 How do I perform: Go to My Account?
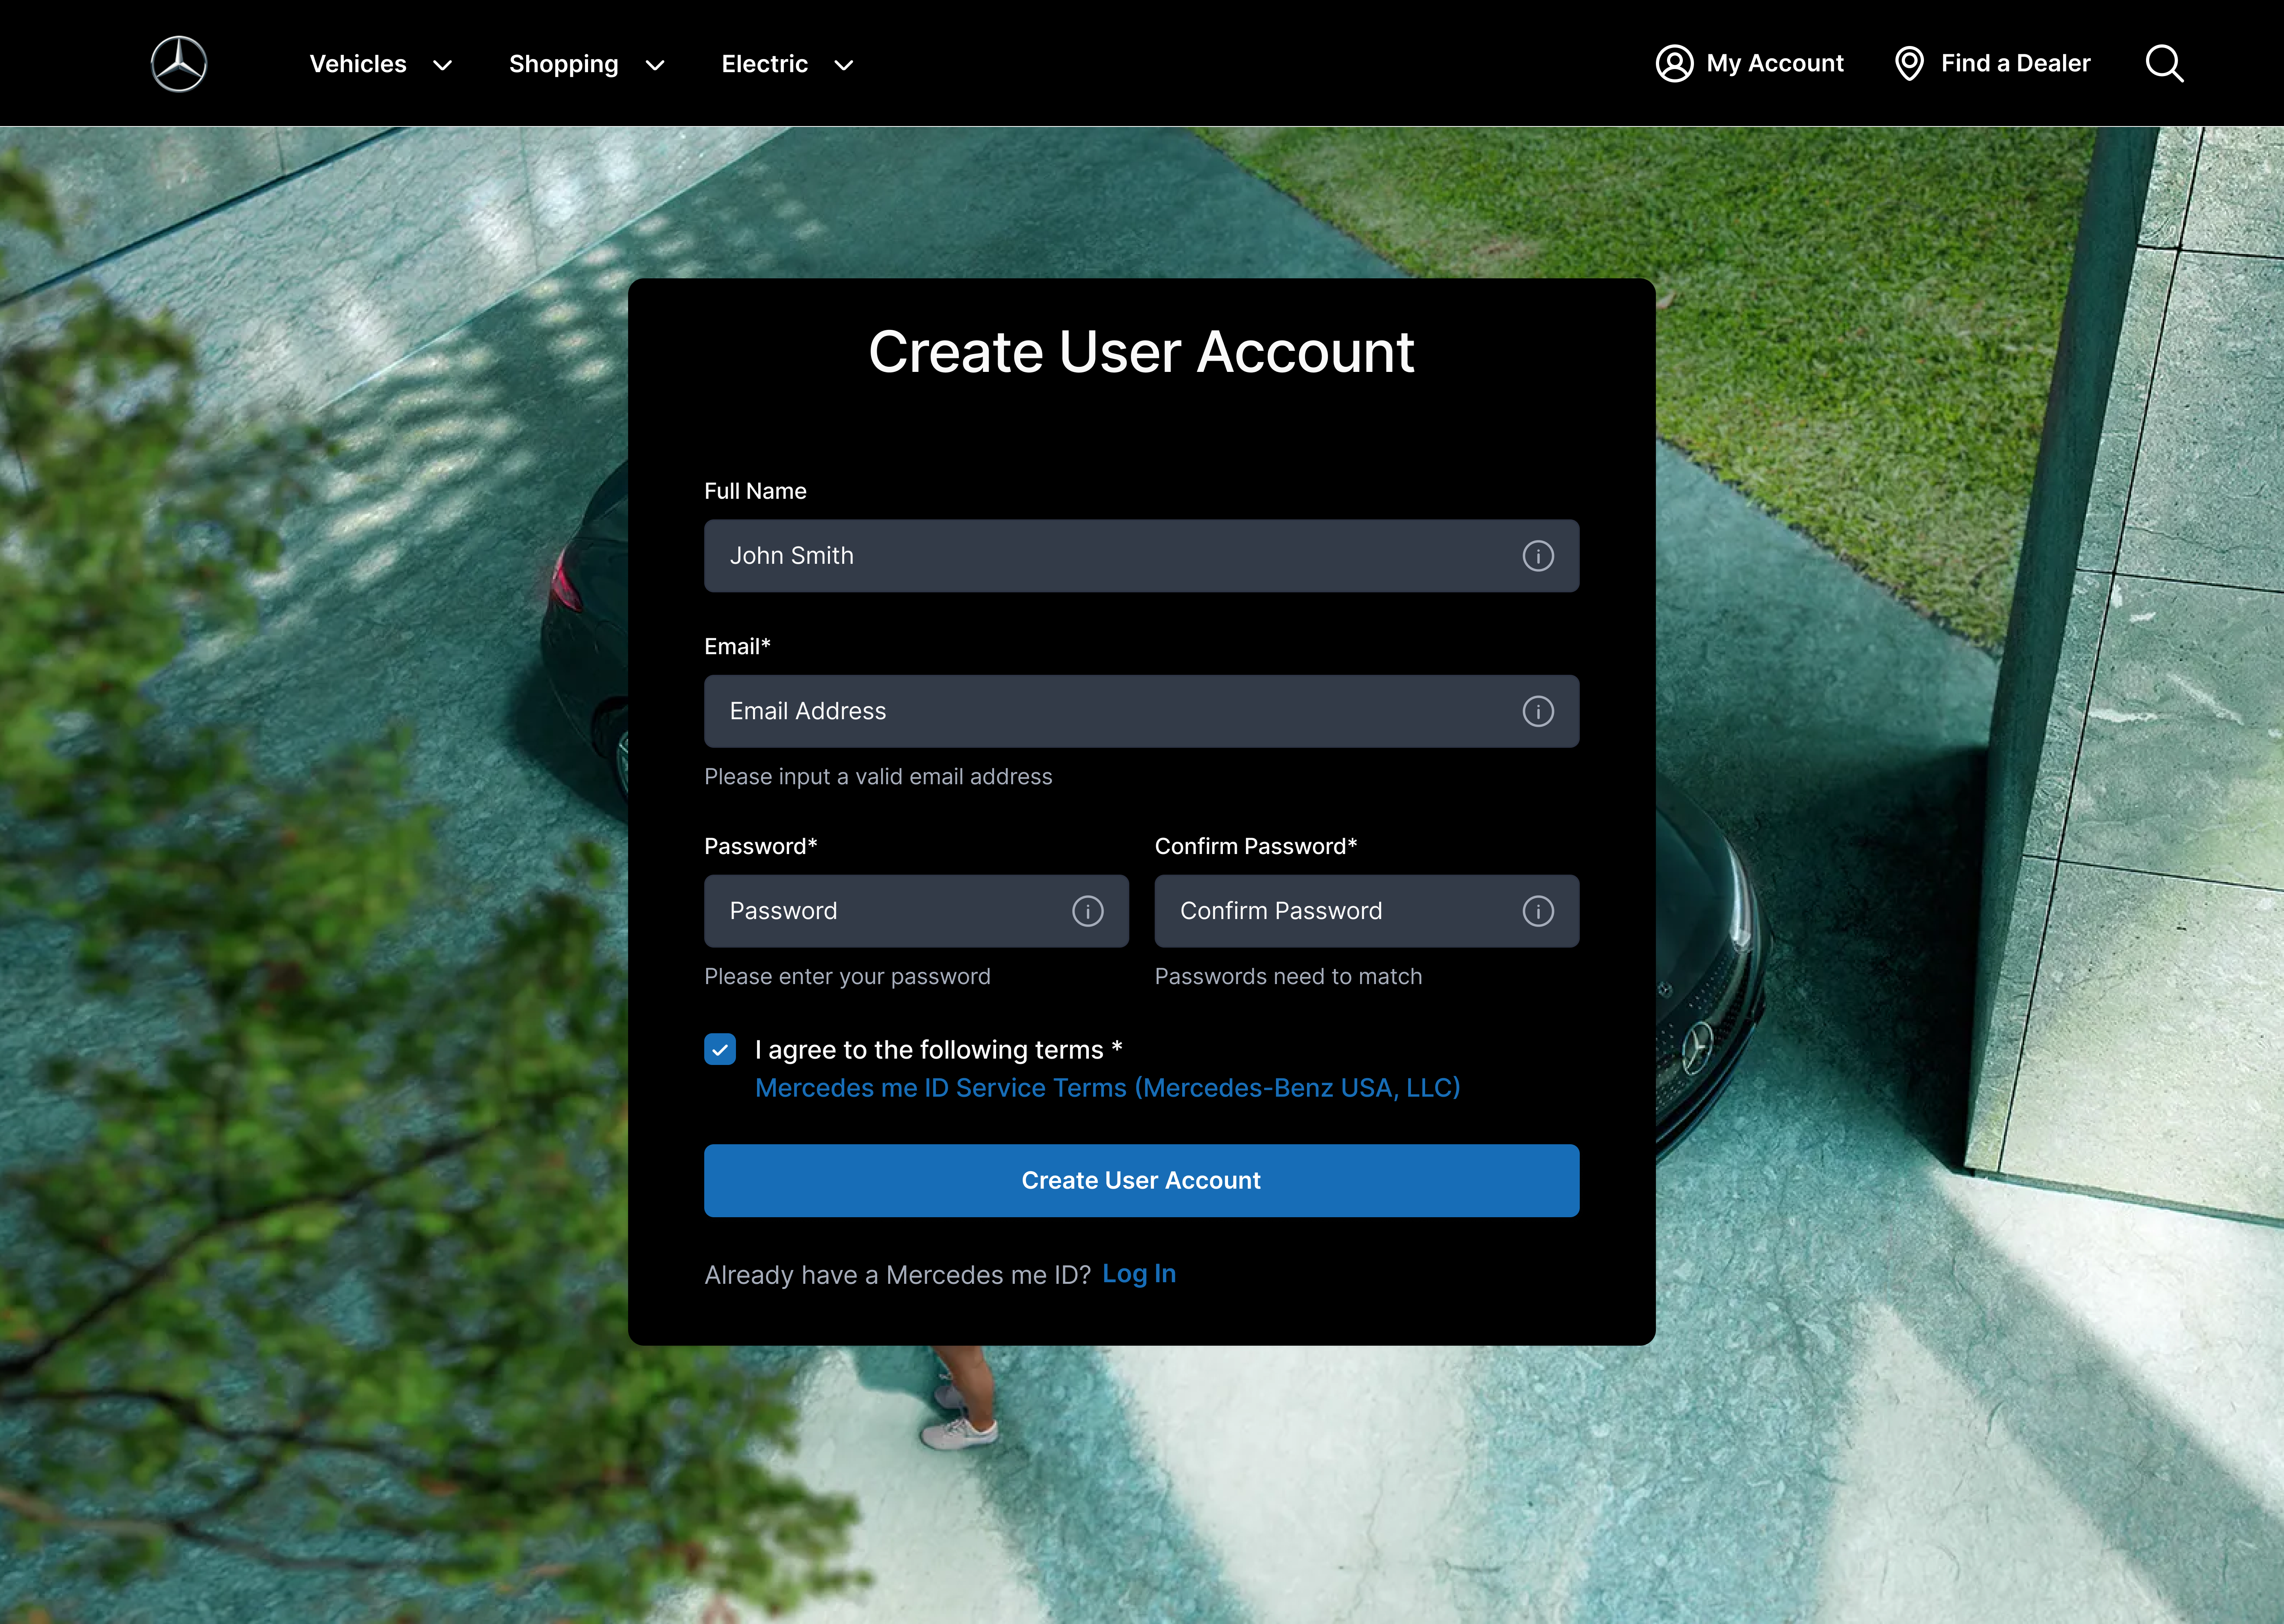(x=1775, y=63)
